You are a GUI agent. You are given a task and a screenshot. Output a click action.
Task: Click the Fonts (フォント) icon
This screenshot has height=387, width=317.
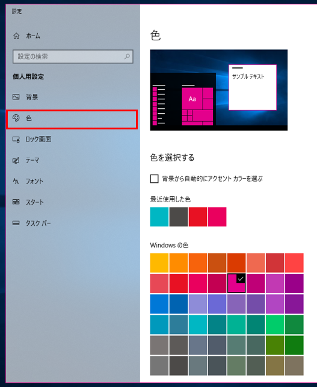point(16,181)
